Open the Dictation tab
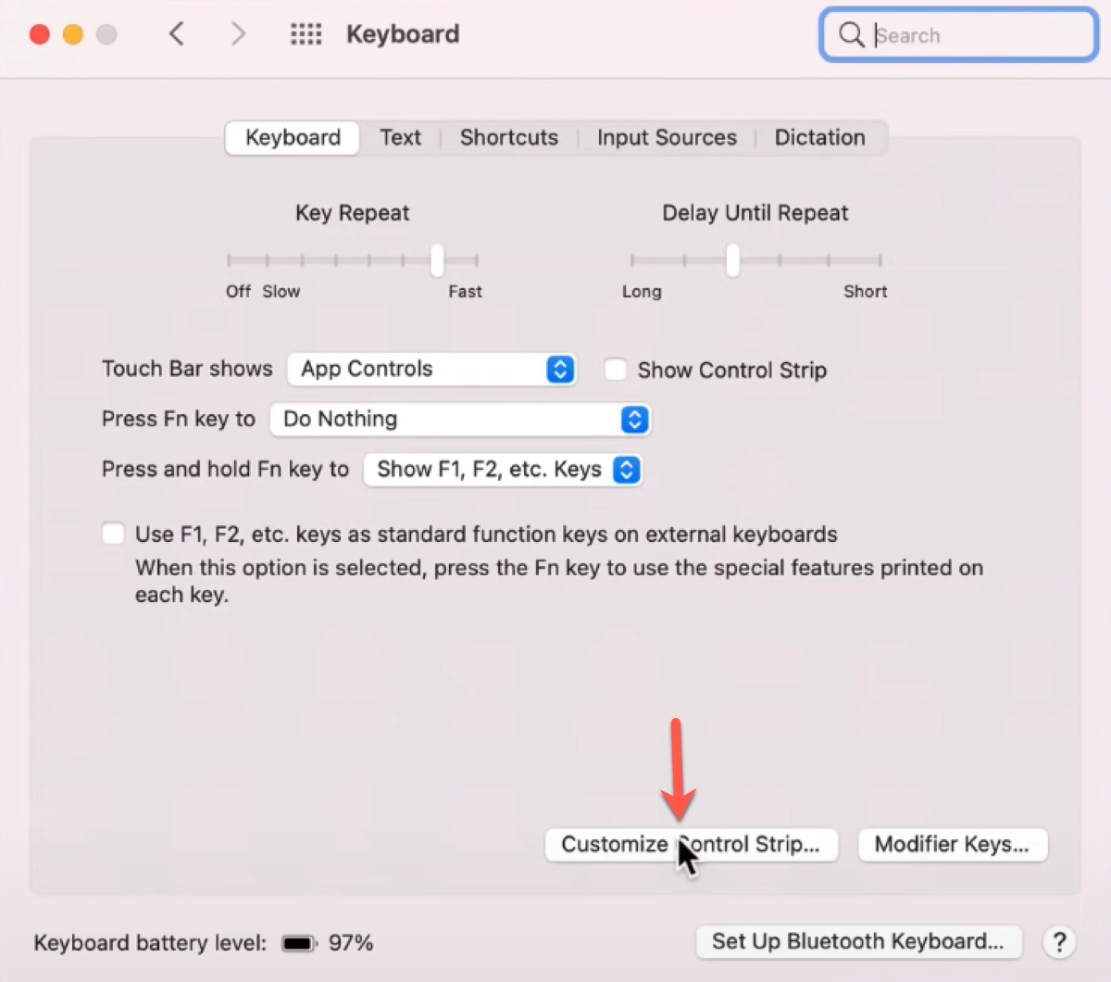The image size is (1111, 982). (x=820, y=137)
